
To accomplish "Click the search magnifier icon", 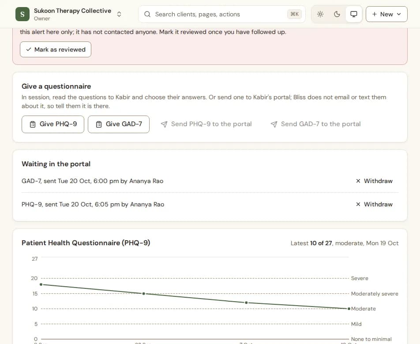I will pyautogui.click(x=147, y=14).
